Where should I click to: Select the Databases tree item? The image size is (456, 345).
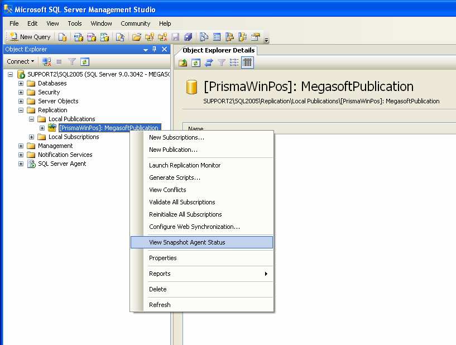point(52,84)
